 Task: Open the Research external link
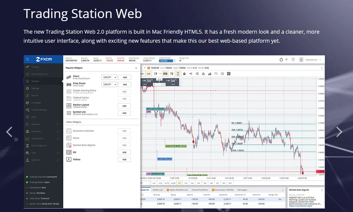tap(58, 124)
